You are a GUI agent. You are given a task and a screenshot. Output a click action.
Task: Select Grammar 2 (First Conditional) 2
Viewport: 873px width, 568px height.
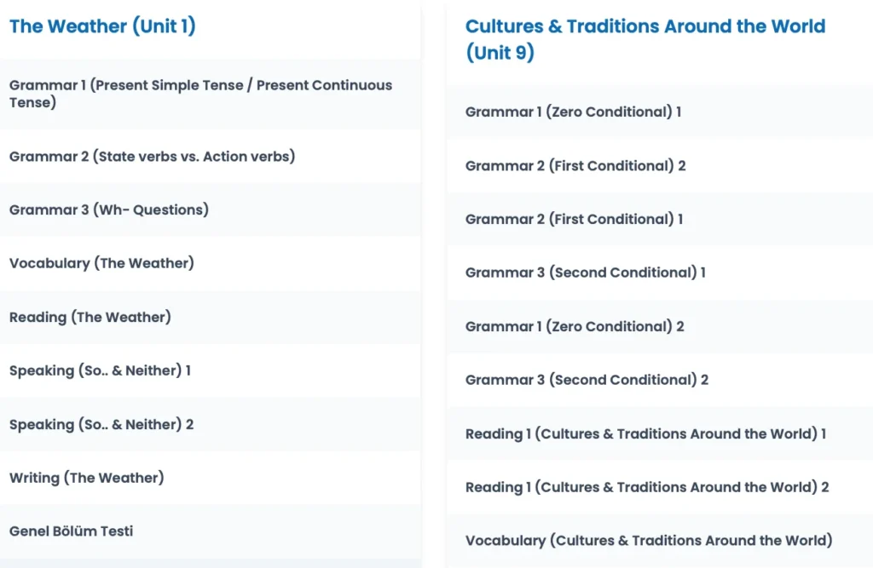point(661,166)
